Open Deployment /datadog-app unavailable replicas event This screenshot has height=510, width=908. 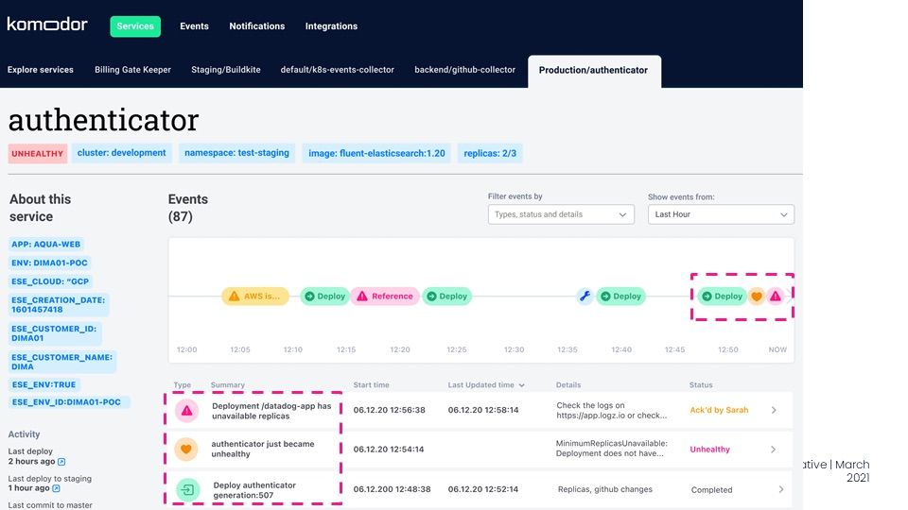[x=271, y=411]
